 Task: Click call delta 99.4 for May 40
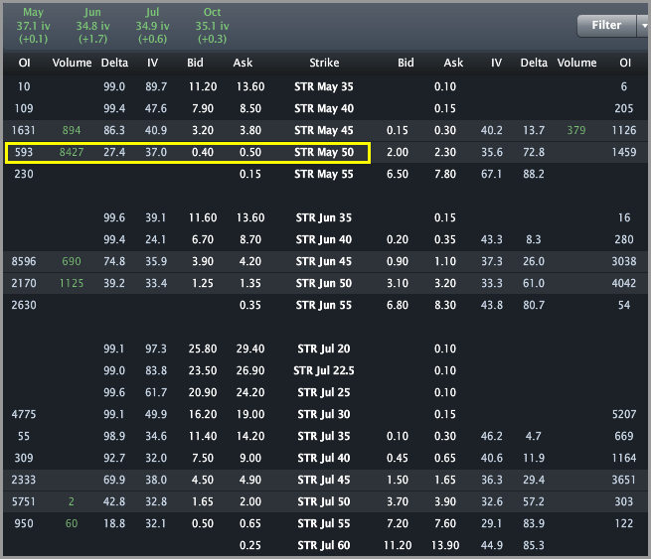[x=114, y=108]
